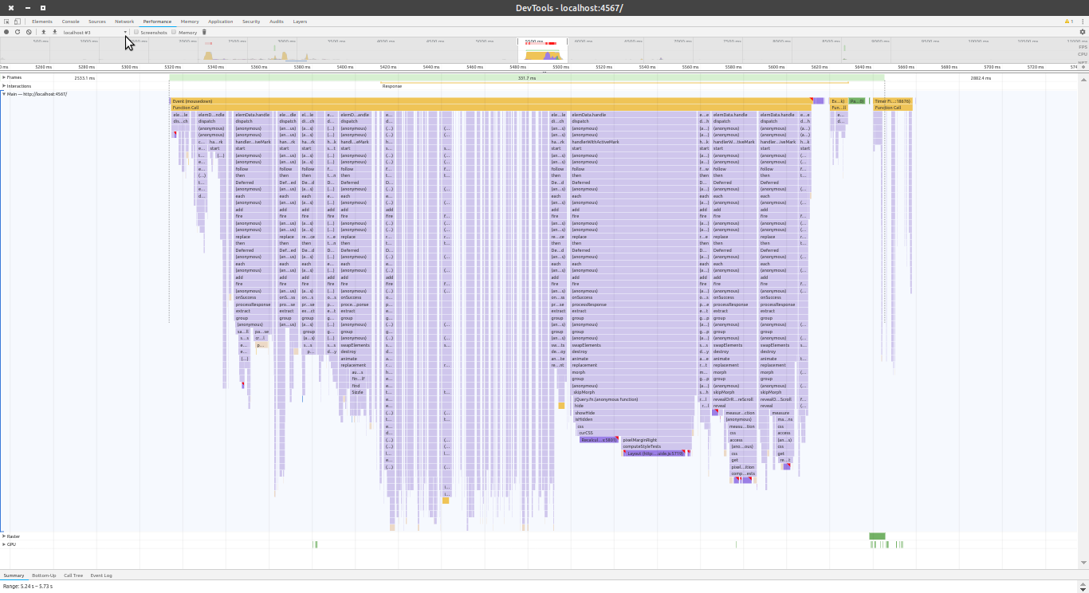Click the Save profile download icon
The image size is (1089, 593).
tap(54, 32)
